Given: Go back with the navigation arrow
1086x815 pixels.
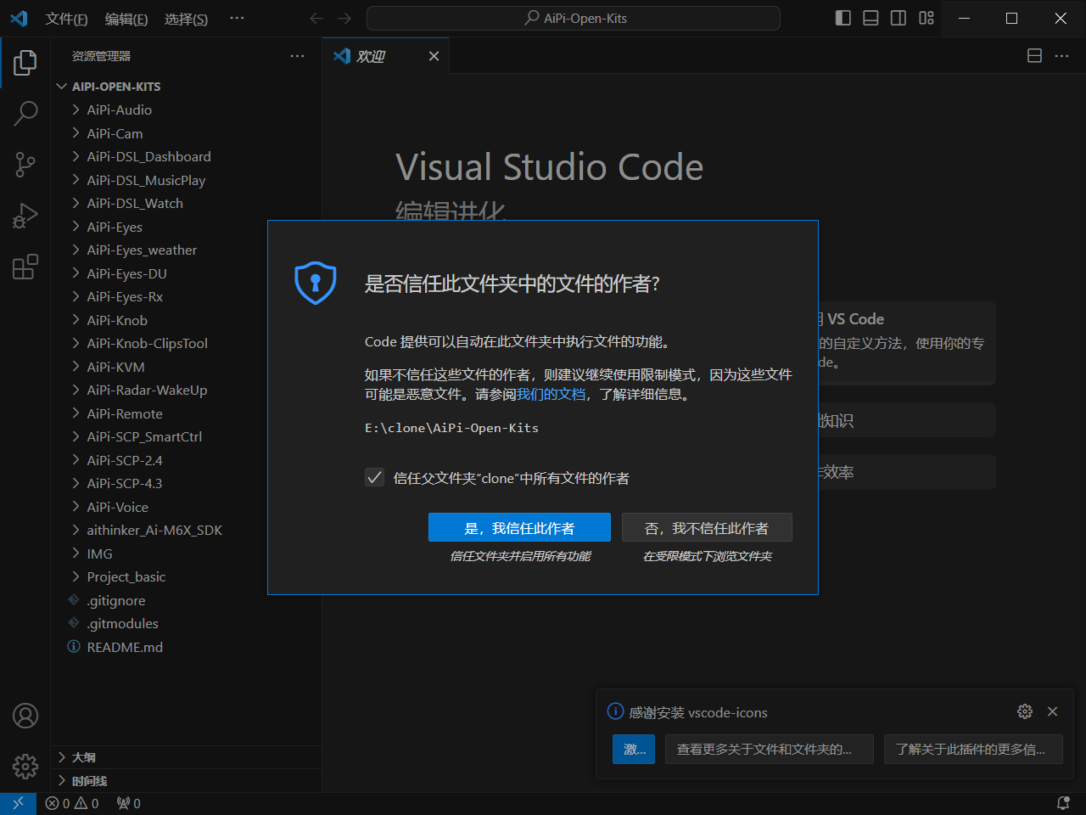Looking at the screenshot, I should click(316, 18).
